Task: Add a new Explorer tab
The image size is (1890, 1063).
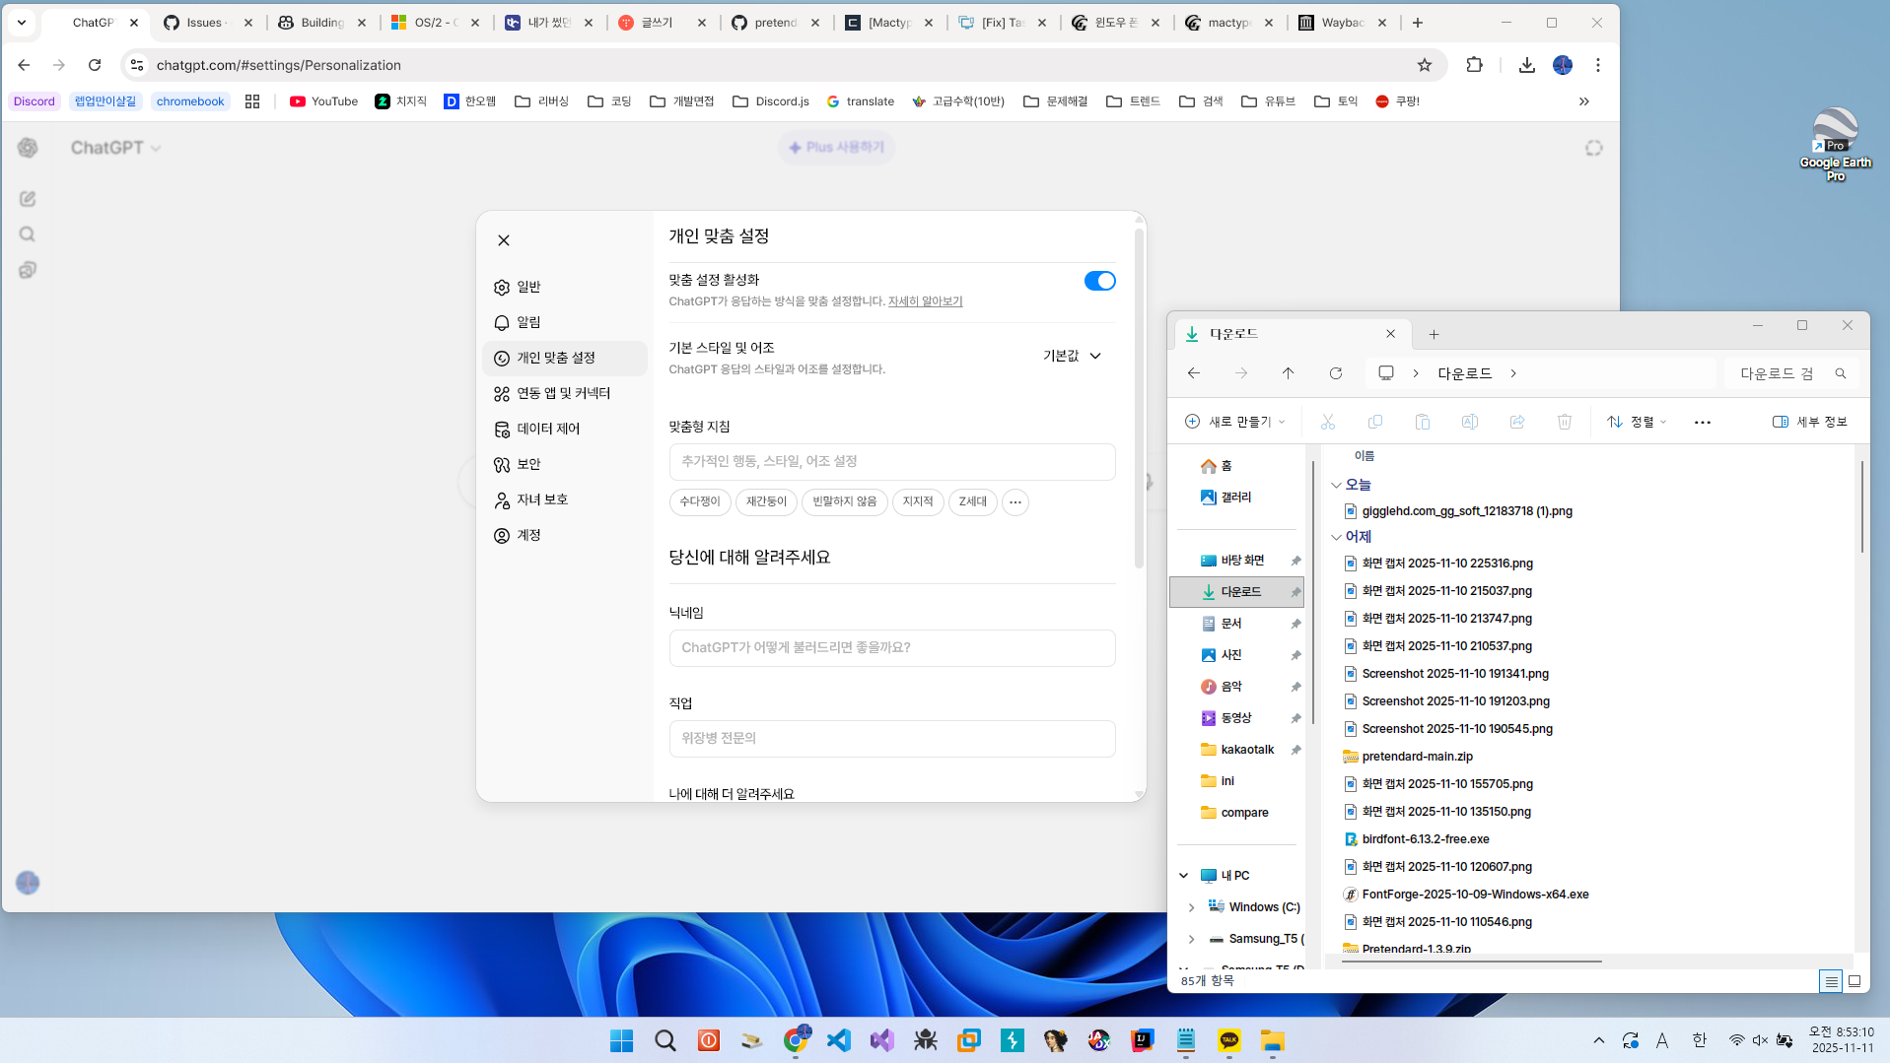Action: pos(1434,334)
